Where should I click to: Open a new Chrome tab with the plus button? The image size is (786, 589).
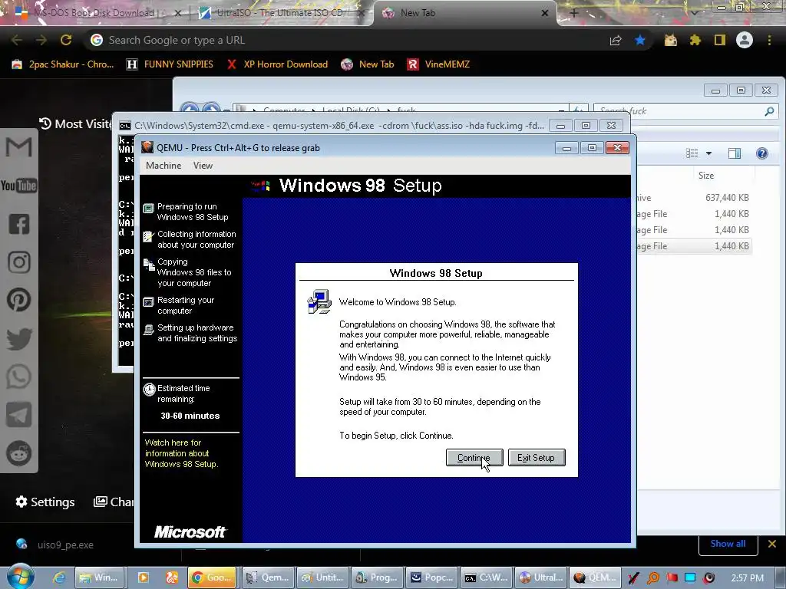(x=574, y=13)
